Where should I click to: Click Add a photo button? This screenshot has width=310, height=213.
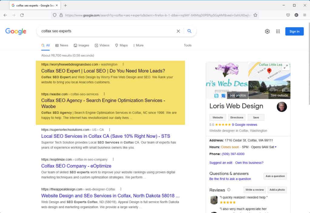[277, 190]
